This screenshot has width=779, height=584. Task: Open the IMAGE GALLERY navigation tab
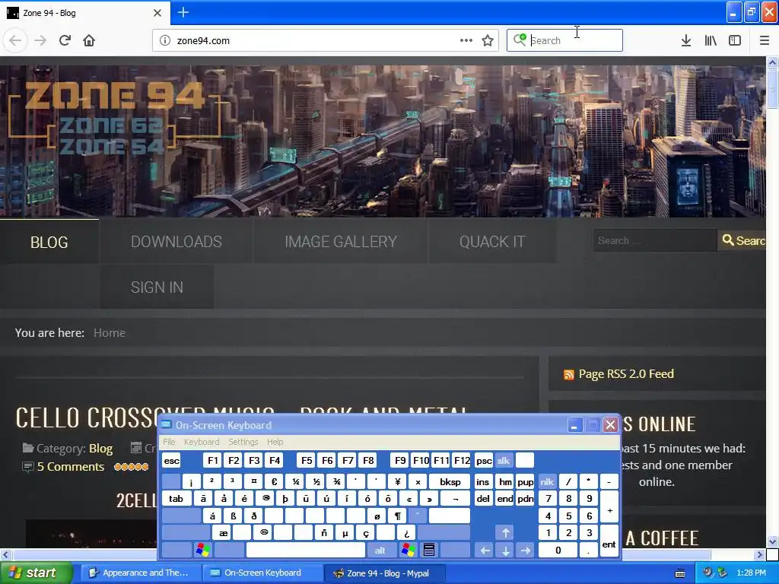[x=341, y=242]
